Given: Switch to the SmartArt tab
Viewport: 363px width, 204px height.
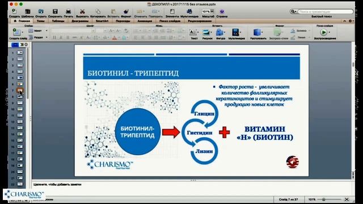Looking at the screenshot, I should (102, 21).
